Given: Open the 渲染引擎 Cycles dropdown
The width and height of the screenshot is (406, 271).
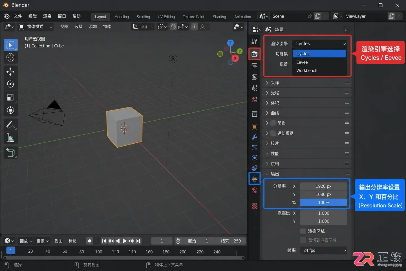Looking at the screenshot, I should (319, 43).
